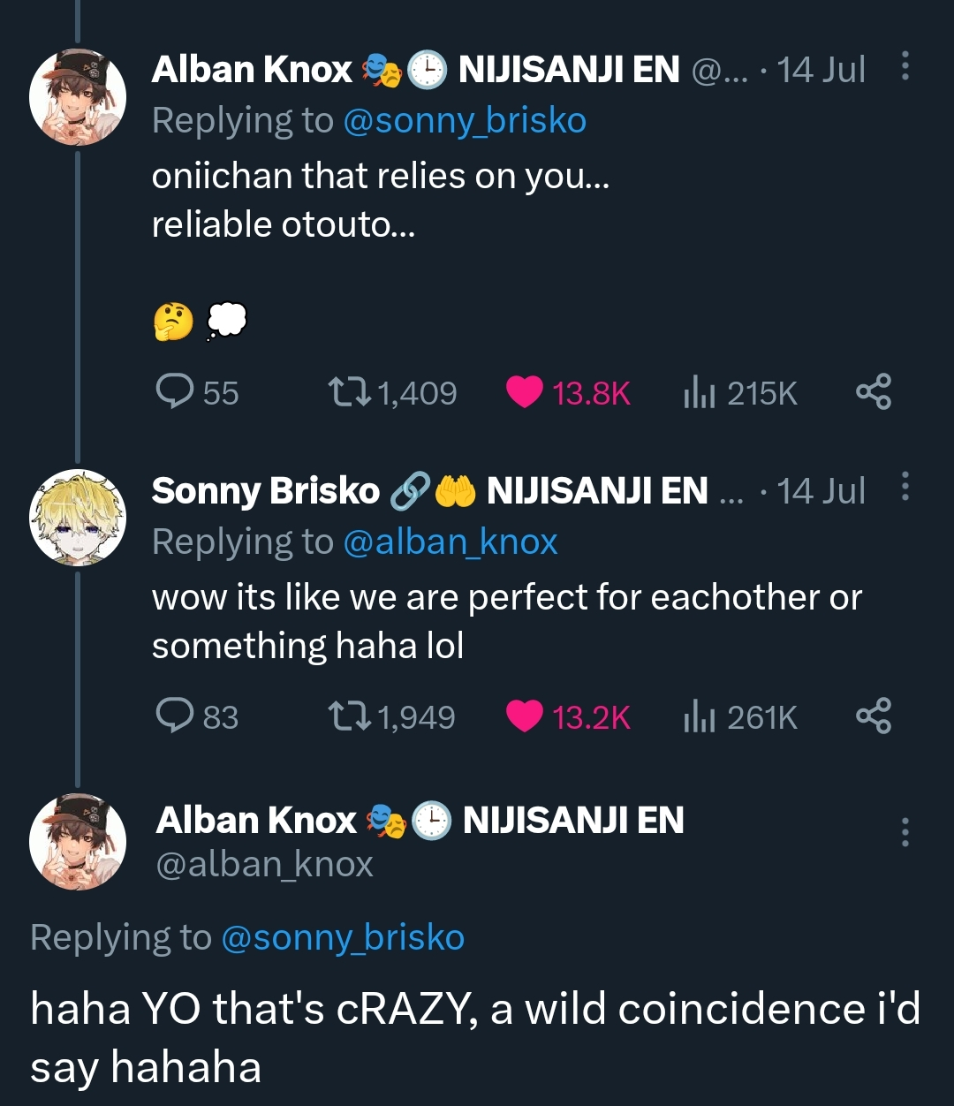The image size is (954, 1106).
Task: View analytics of the 215K views tweet
Action: (x=698, y=392)
